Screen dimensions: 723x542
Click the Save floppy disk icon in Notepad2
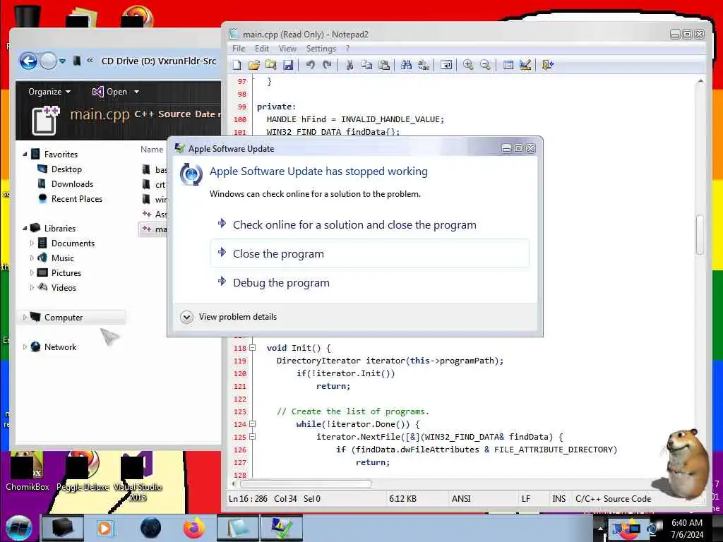(x=288, y=65)
